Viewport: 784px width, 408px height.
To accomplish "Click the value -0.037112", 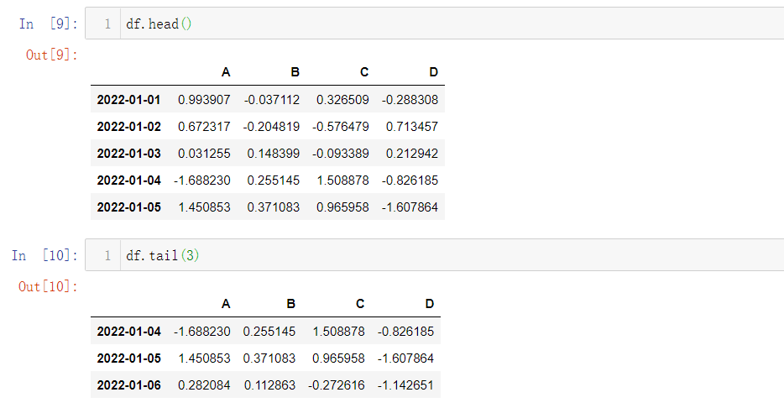I will (272, 100).
